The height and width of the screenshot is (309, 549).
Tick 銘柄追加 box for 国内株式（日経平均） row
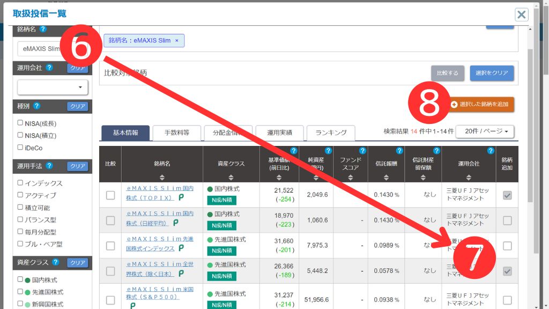click(507, 220)
